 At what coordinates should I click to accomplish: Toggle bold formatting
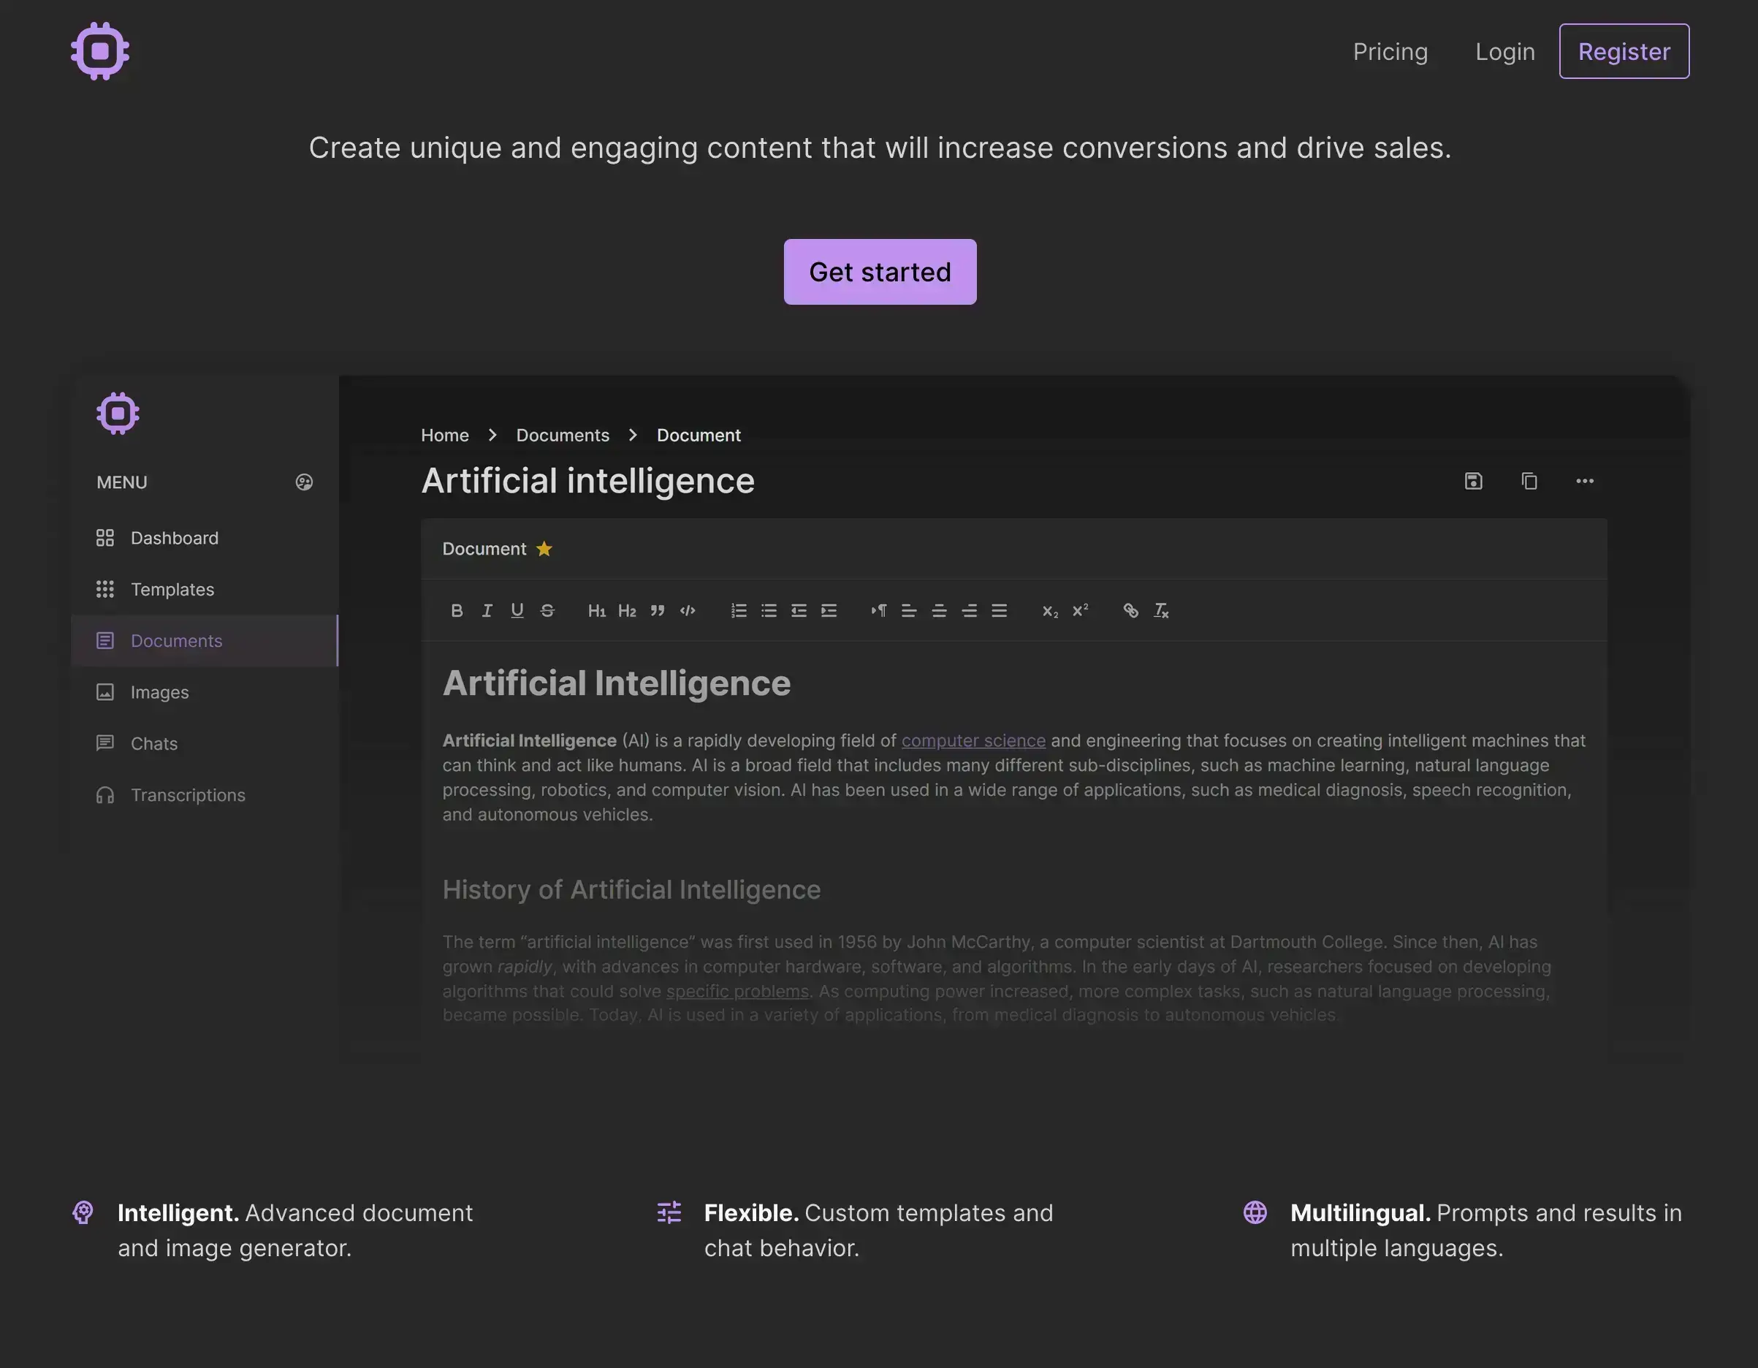tap(457, 610)
